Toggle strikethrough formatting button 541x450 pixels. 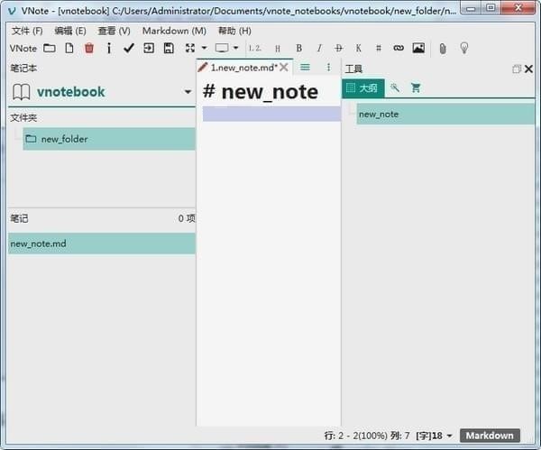coord(339,48)
